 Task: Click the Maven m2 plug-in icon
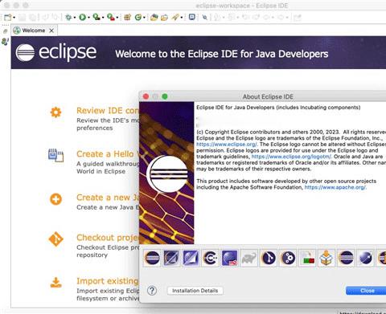point(230,258)
